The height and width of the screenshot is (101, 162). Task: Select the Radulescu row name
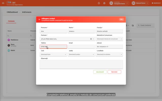(x=14, y=40)
